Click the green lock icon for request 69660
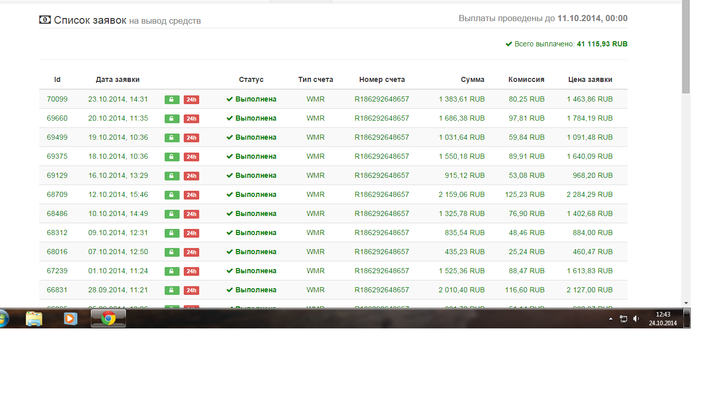This screenshot has height=398, width=705. pos(172,119)
